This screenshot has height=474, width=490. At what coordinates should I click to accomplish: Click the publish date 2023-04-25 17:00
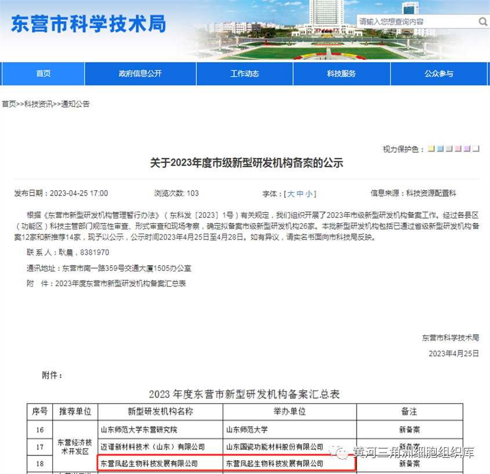[x=79, y=193]
